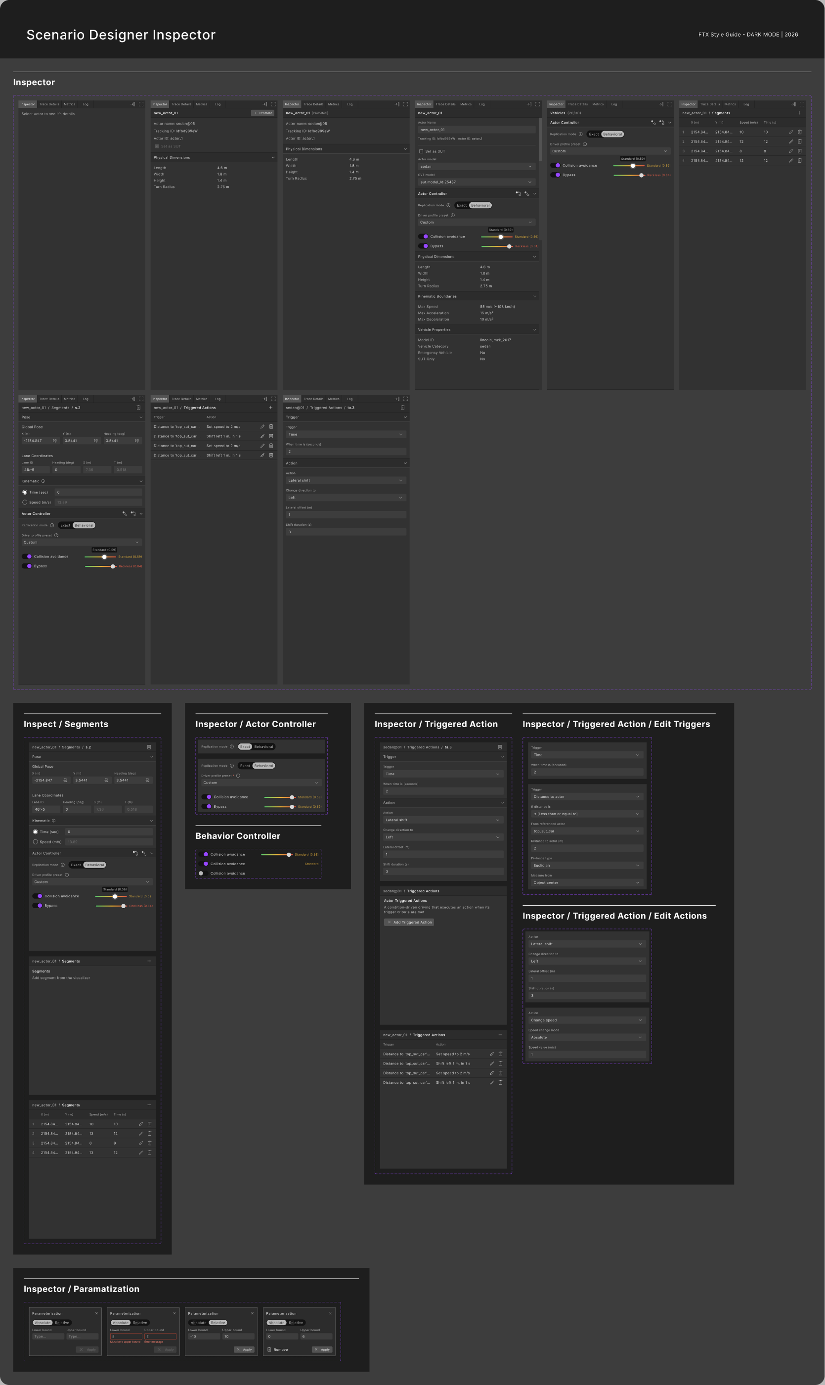Image resolution: width=825 pixels, height=1385 pixels.
Task: Click plus icon above "Add segment from the visualizer"
Action: click(x=149, y=961)
